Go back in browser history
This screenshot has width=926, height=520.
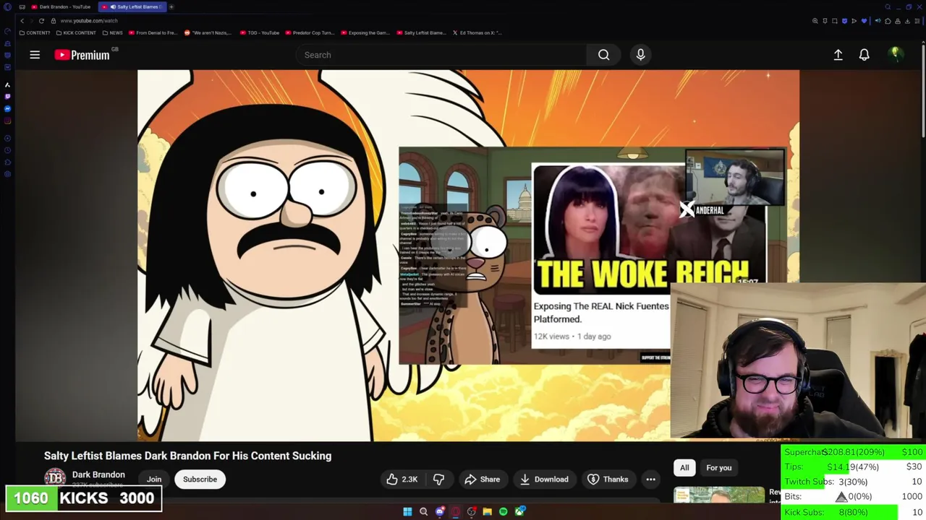tap(22, 21)
